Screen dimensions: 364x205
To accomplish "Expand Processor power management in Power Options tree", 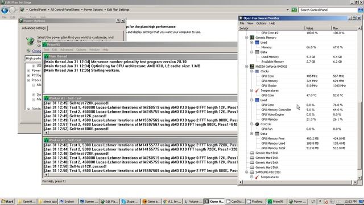I will (28, 80).
